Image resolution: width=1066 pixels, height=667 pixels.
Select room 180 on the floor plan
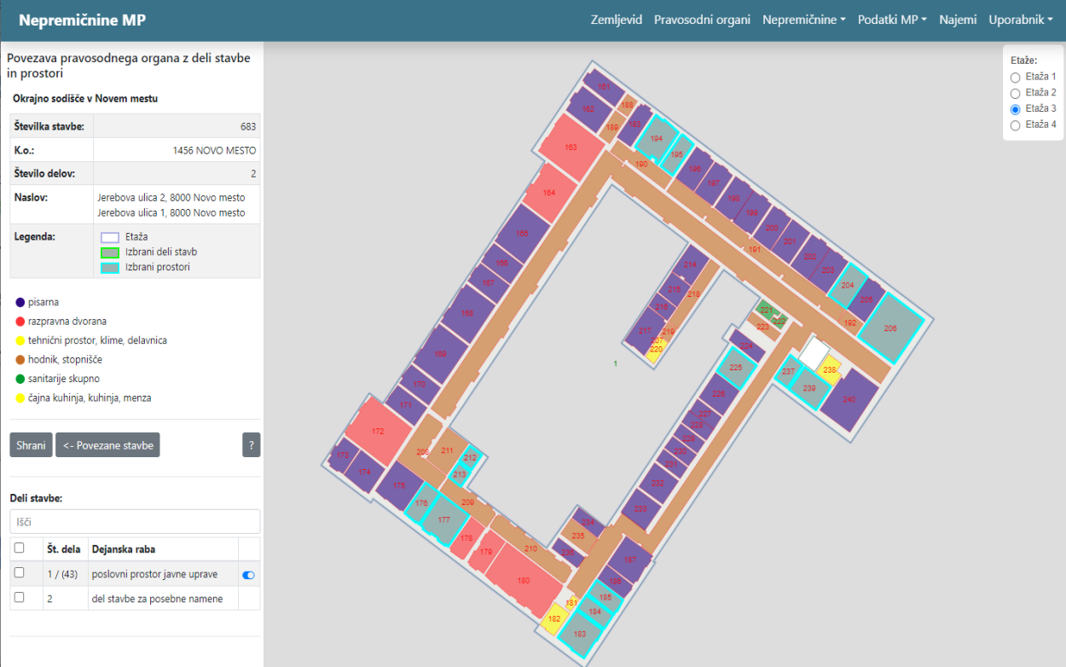tap(523, 580)
